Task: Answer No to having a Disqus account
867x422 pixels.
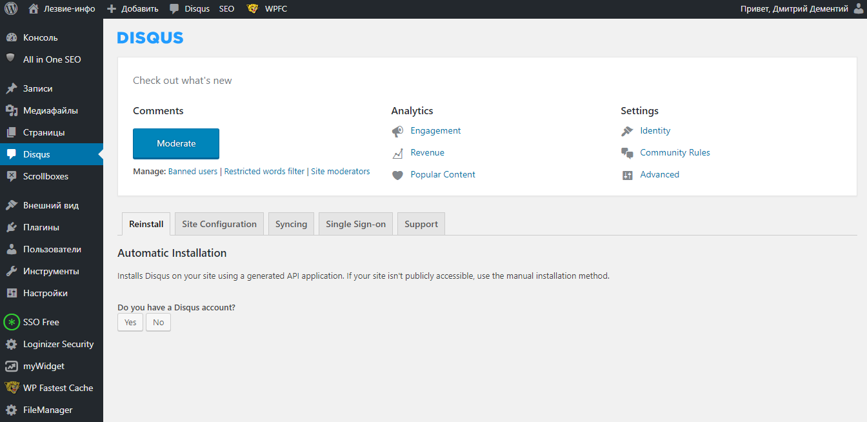Action: click(158, 322)
